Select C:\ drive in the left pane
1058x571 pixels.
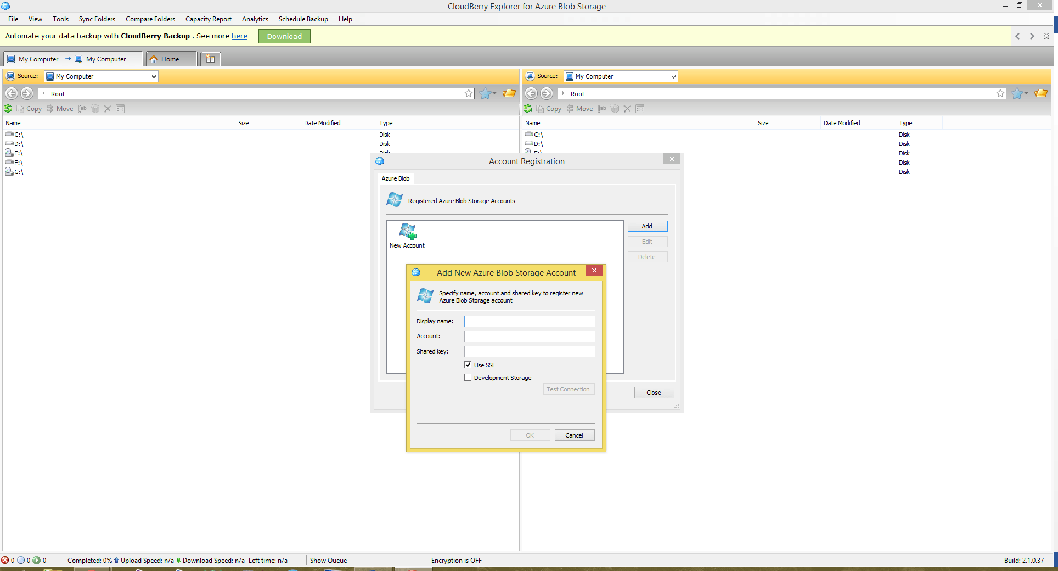(14, 135)
